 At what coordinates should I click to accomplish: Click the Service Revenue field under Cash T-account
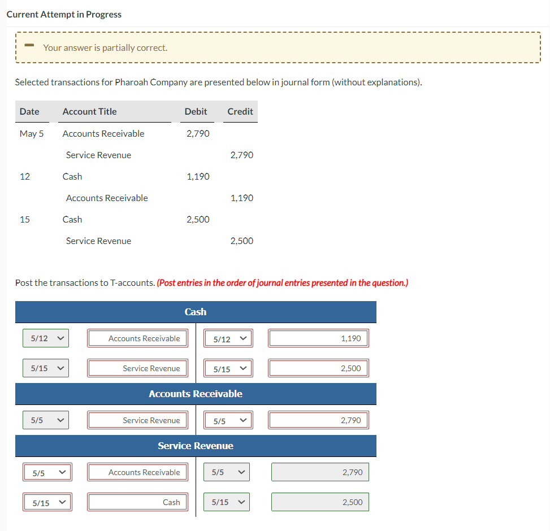pos(137,368)
